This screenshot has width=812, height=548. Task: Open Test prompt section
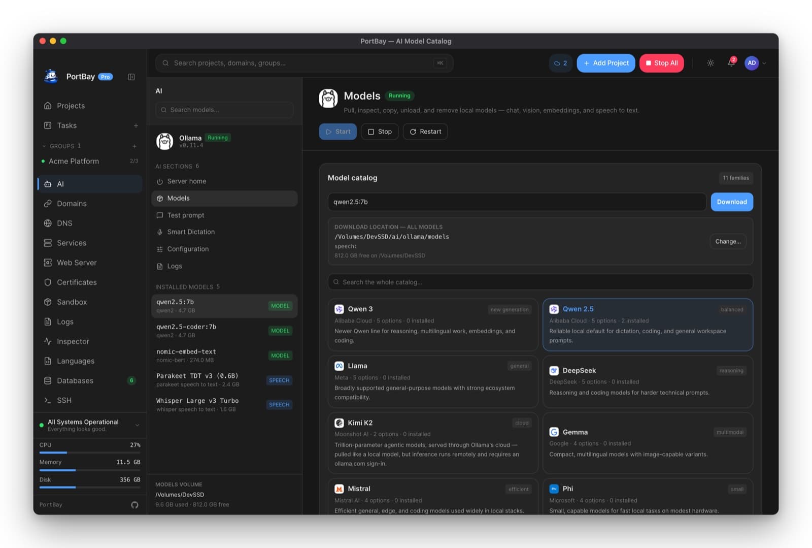[x=224, y=215]
